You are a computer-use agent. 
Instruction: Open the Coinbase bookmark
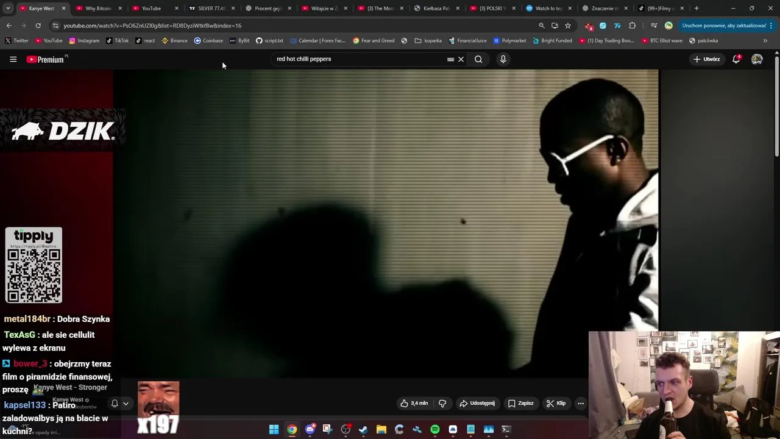[x=208, y=41]
